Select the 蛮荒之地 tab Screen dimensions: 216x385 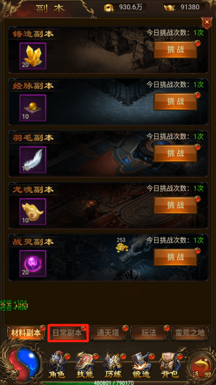190,333
